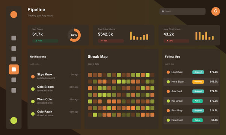Click the 58m ago timestamp
Viewport: 226px width, 135px height.
pos(74,87)
